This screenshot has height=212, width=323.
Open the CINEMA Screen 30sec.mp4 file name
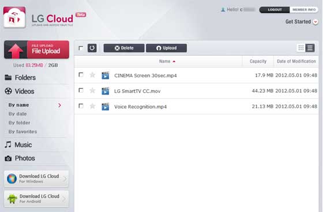pyautogui.click(x=145, y=75)
